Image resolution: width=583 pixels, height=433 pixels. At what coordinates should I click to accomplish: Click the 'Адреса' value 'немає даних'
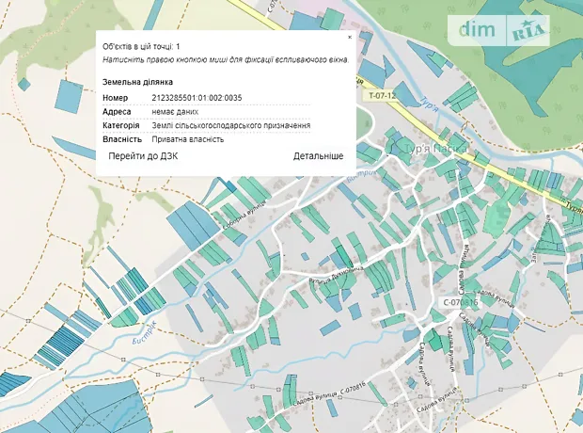[x=175, y=111]
